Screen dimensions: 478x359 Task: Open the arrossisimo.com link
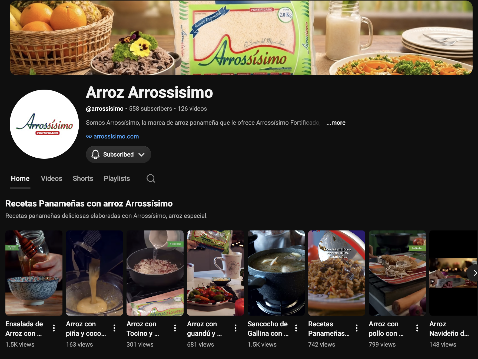point(116,137)
